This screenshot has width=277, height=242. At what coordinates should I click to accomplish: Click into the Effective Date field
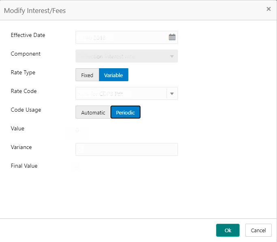tap(121, 37)
